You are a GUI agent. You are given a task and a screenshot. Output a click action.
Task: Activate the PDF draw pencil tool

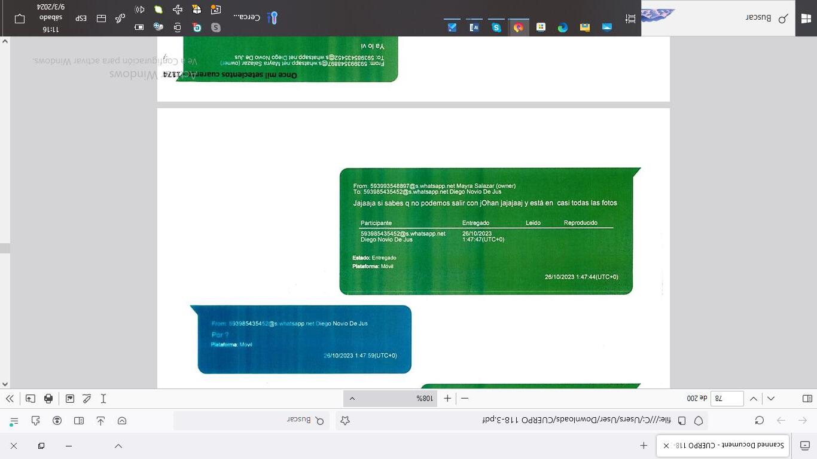click(x=87, y=399)
